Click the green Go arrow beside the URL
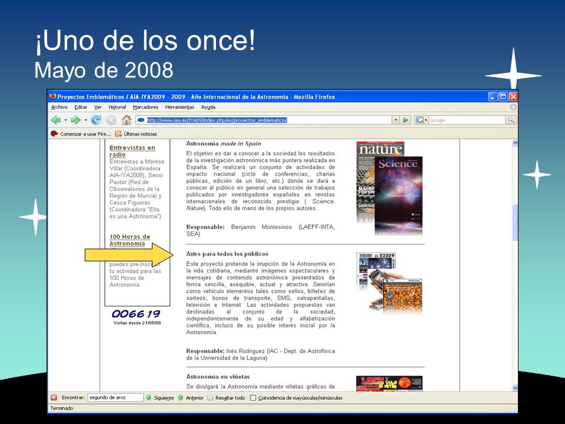565x424 pixels. point(406,120)
